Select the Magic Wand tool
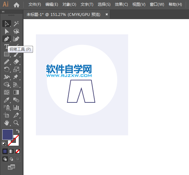Screen dimensions: 189x175 [16, 24]
